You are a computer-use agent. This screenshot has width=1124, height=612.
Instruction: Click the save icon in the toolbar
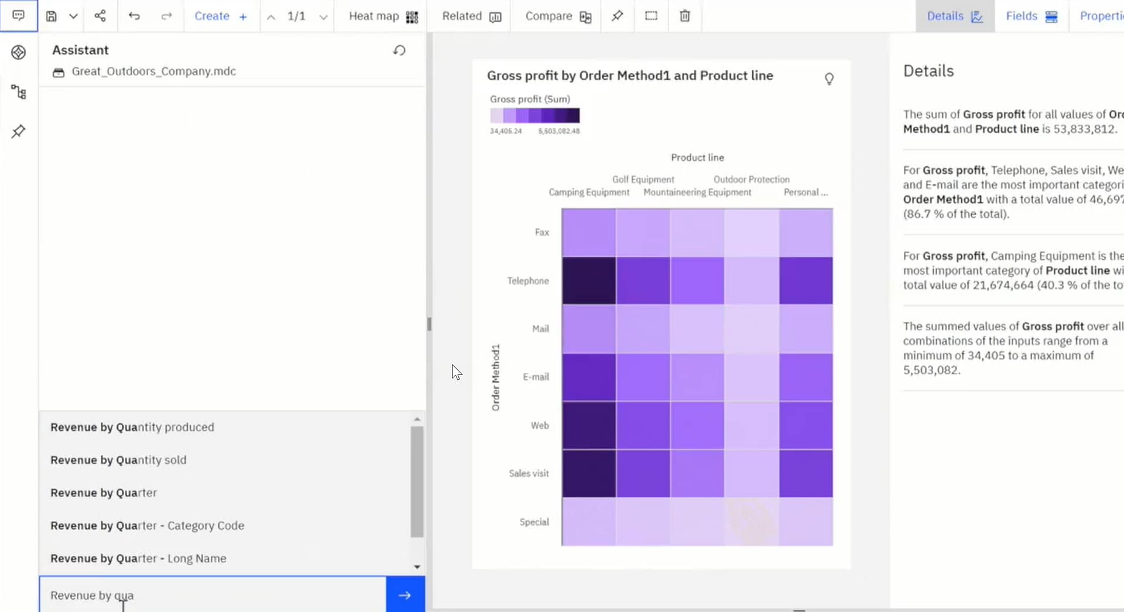tap(52, 16)
